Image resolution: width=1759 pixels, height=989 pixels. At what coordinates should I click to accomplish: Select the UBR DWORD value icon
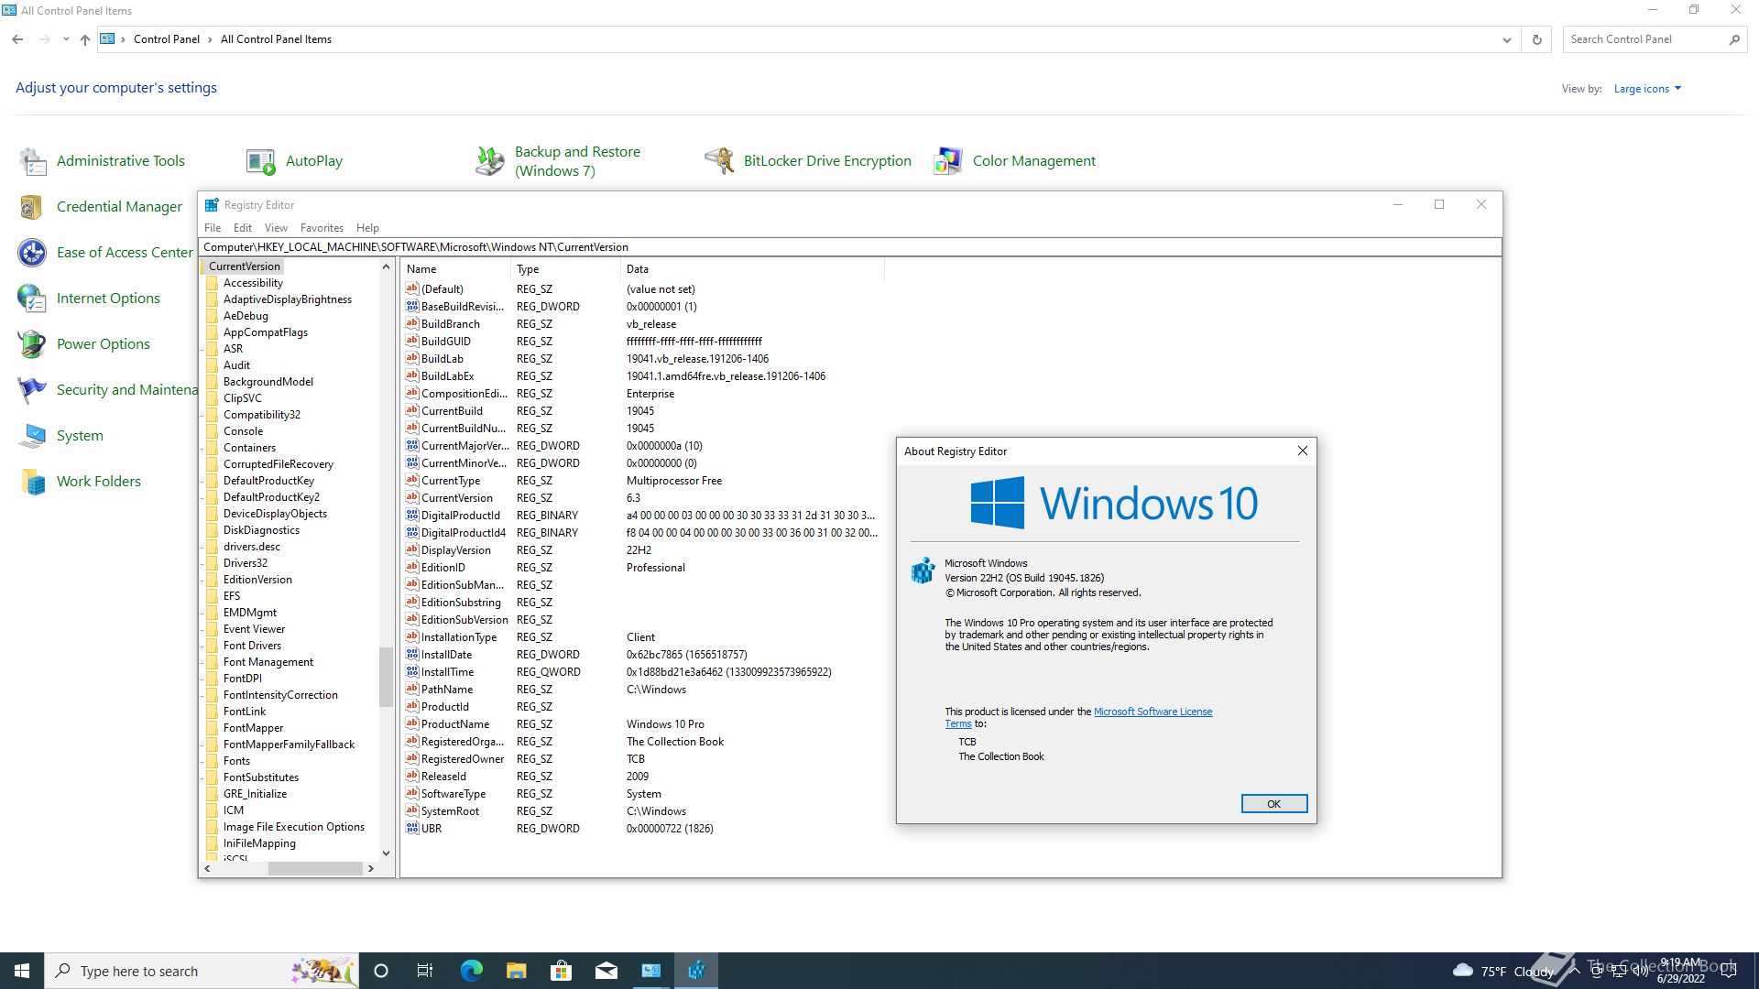tap(412, 828)
